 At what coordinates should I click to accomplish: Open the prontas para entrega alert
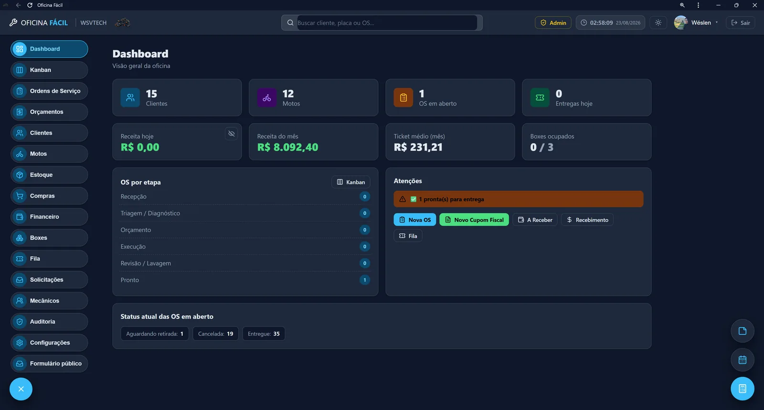tap(518, 199)
